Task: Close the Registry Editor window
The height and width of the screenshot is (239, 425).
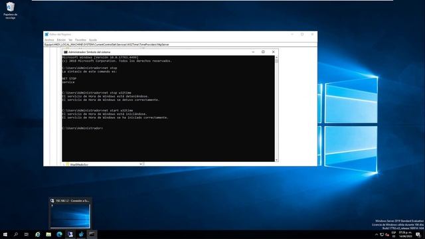Action: pyautogui.click(x=312, y=35)
